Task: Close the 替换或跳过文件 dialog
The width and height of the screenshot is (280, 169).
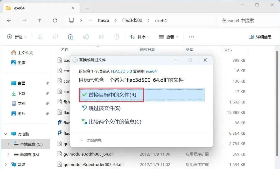Action: [205, 60]
